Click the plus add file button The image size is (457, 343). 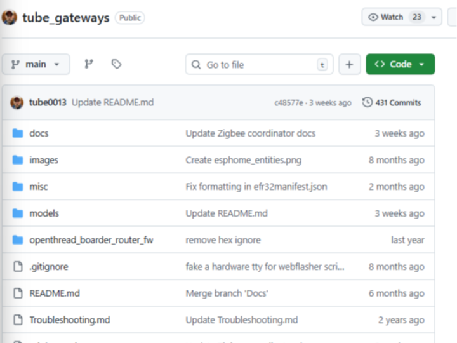pyautogui.click(x=349, y=64)
